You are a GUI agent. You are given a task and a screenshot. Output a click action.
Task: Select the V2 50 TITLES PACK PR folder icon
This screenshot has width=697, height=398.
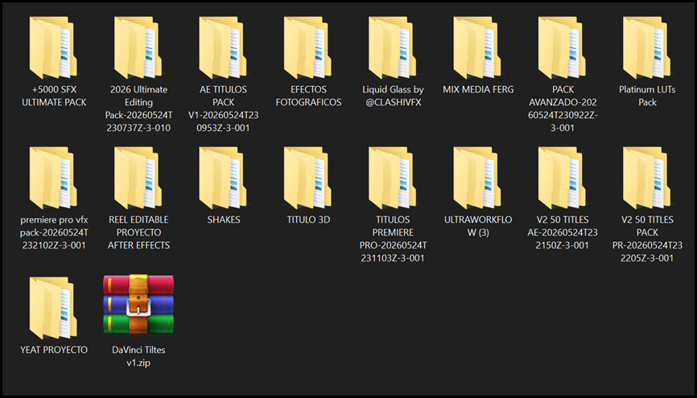tap(647, 178)
